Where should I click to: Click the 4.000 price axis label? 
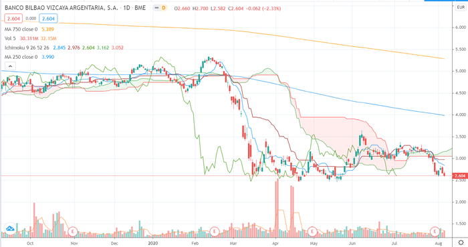click(461, 114)
